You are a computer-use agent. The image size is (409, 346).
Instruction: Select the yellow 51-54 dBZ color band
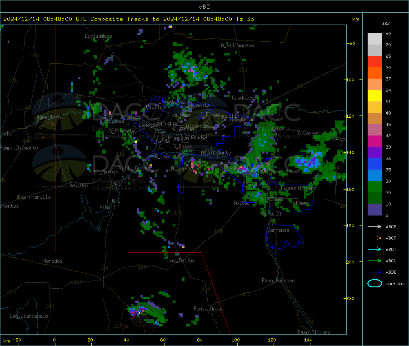click(x=374, y=96)
